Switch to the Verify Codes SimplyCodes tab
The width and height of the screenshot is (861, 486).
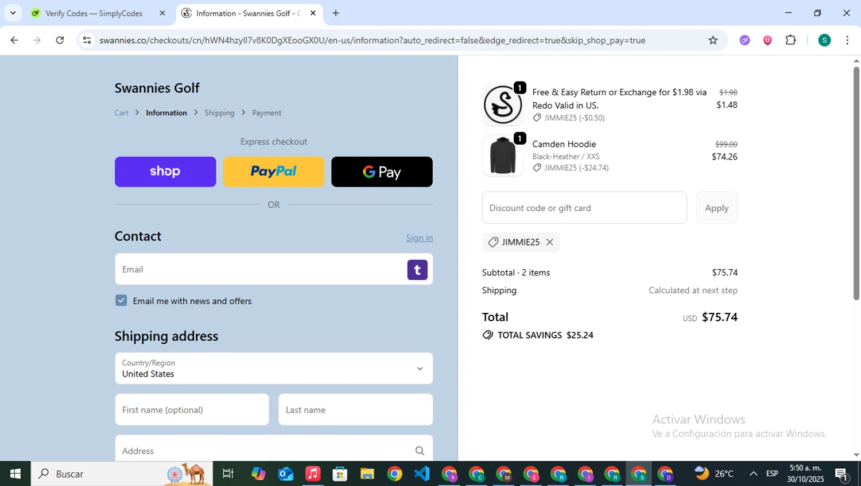click(x=95, y=13)
